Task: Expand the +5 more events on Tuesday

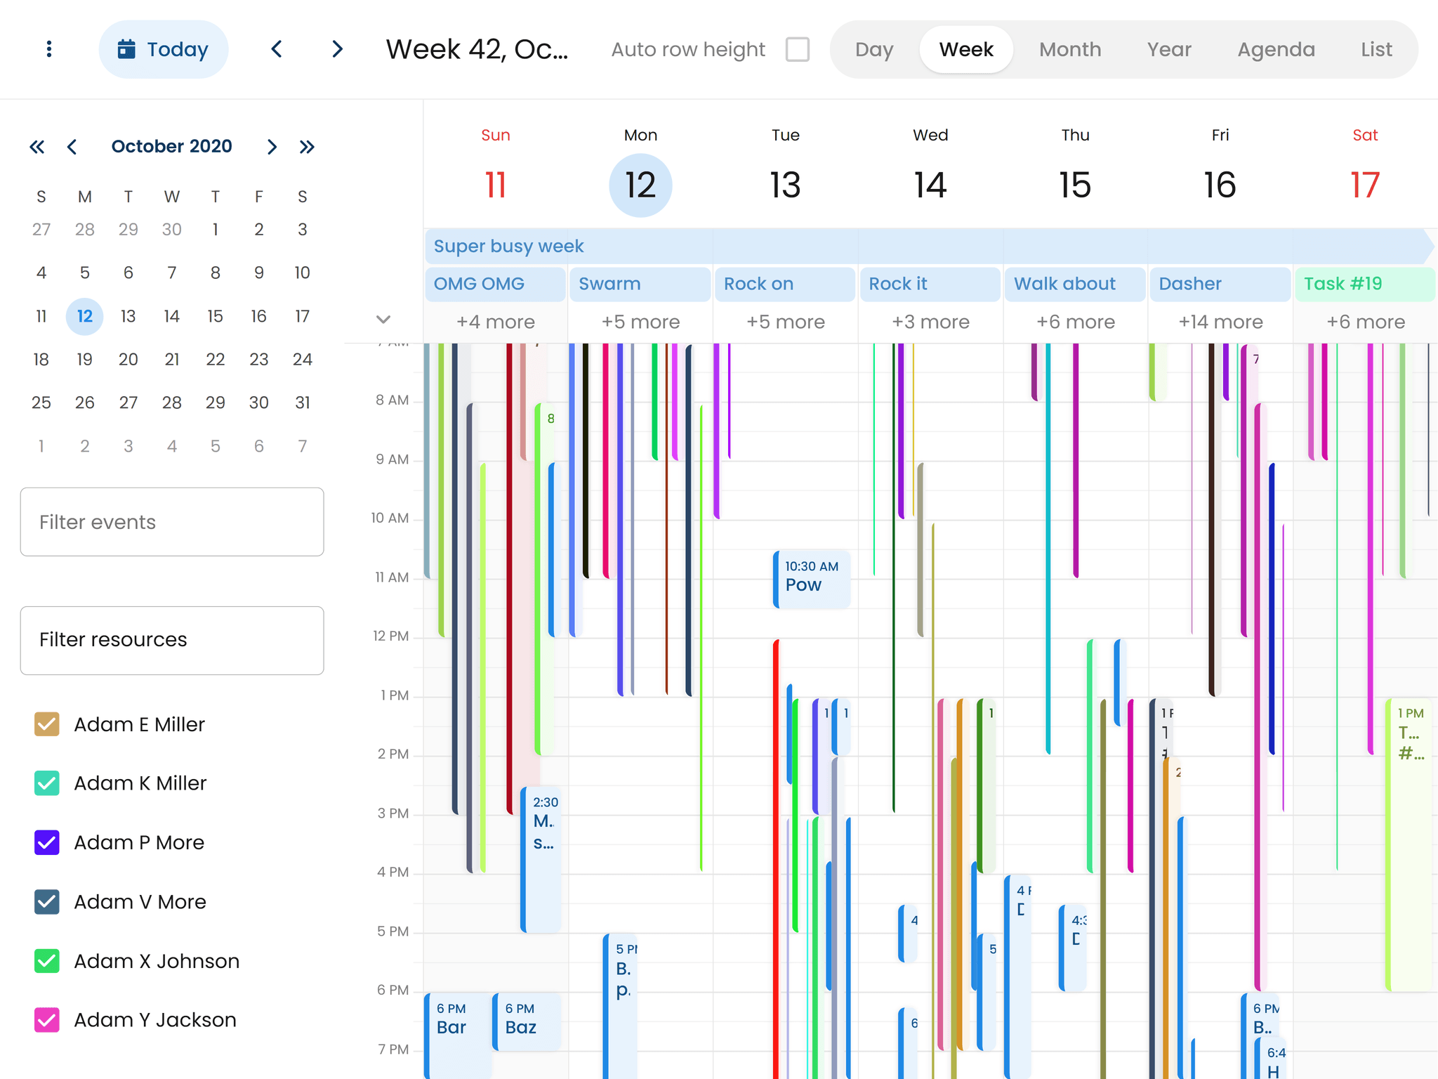Action: 784,322
